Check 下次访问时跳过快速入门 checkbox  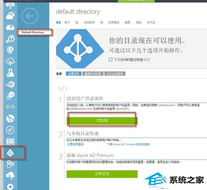111,60
